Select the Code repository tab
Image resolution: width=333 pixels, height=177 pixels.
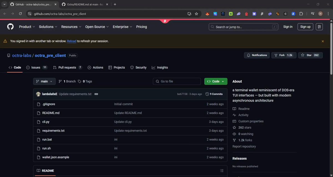point(15,67)
